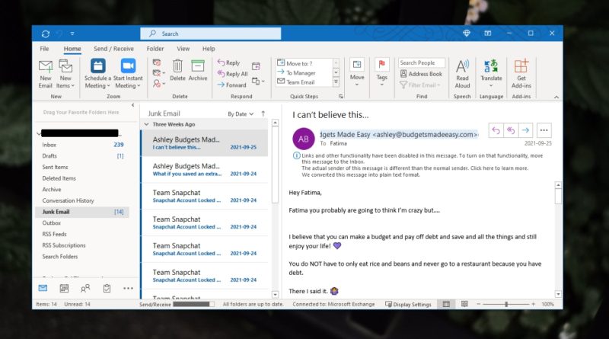Switch to Mail view icon
This screenshot has width=609, height=339.
coord(43,288)
